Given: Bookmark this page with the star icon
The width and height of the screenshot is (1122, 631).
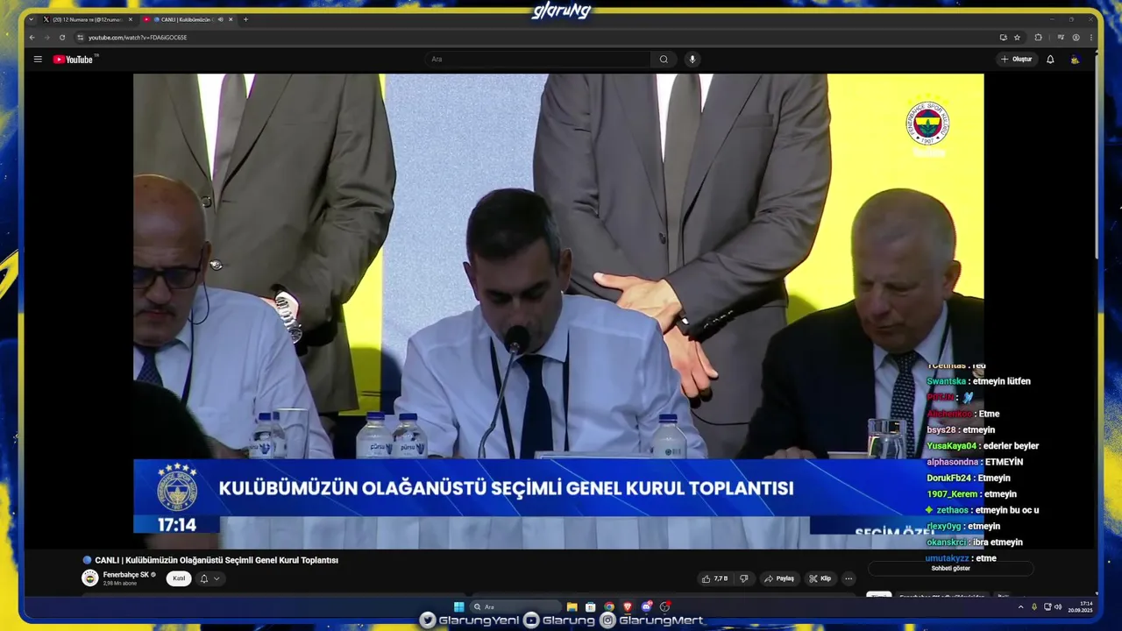Looking at the screenshot, I should tap(1017, 38).
